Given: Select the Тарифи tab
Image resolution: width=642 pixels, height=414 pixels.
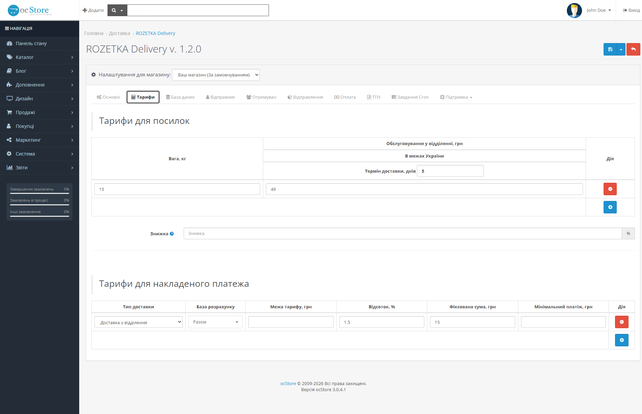Looking at the screenshot, I should point(143,97).
